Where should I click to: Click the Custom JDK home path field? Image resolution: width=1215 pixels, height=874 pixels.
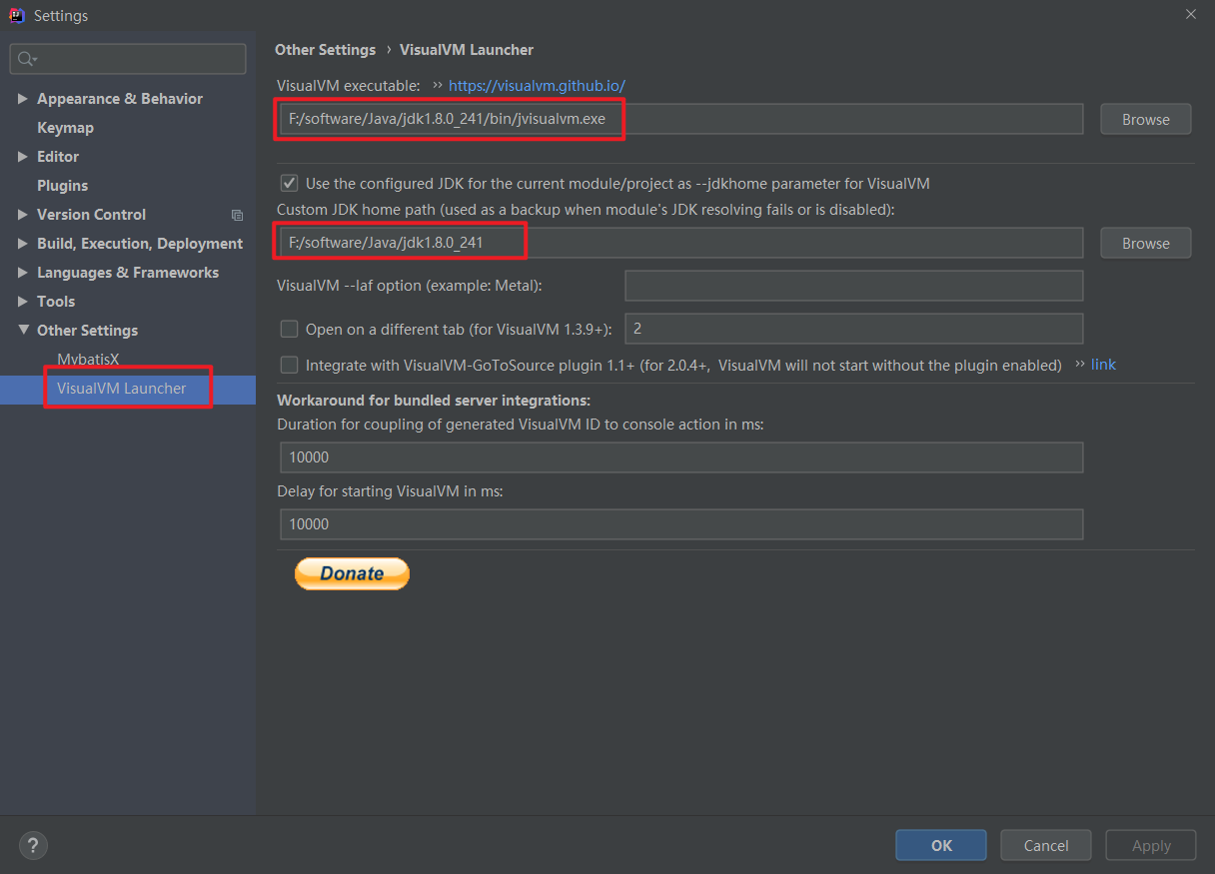679,243
